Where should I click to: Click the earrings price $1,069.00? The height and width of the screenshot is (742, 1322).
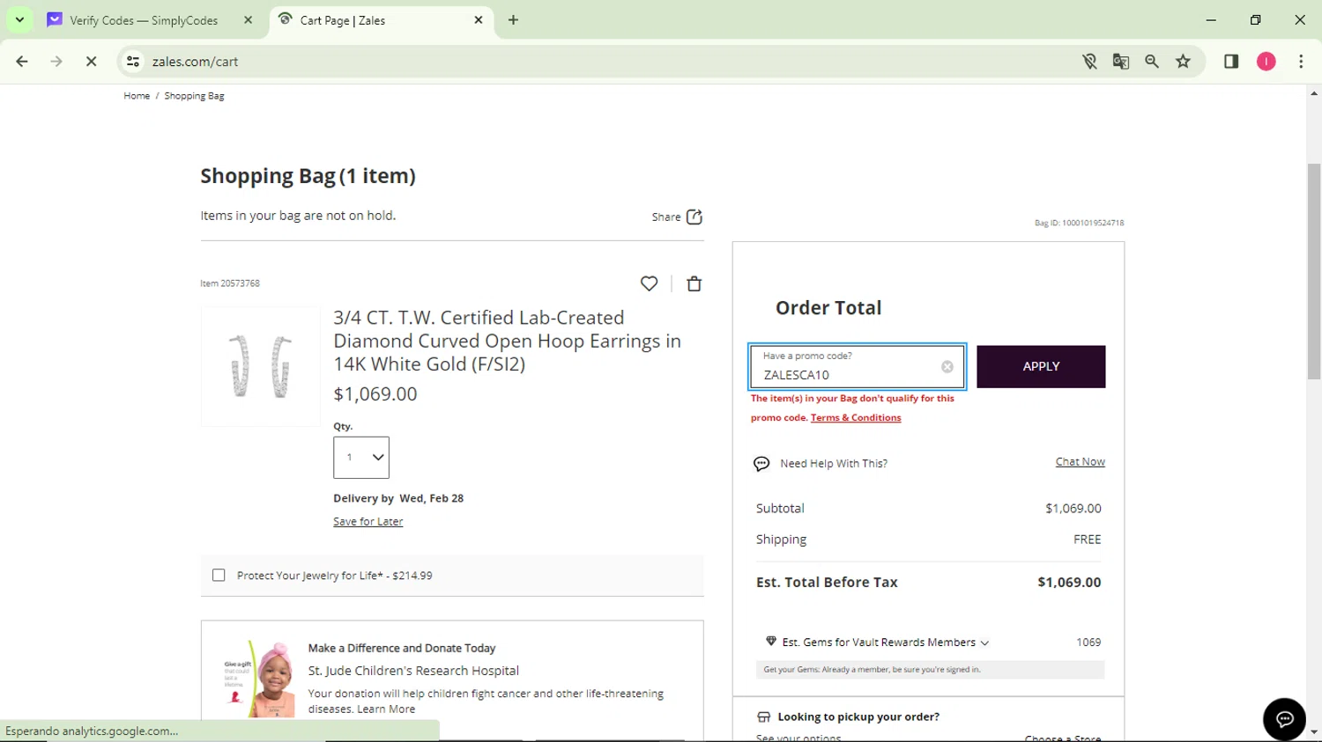coord(375,393)
